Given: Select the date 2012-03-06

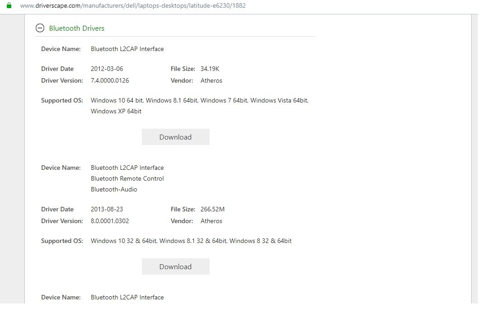Looking at the screenshot, I should (107, 69).
